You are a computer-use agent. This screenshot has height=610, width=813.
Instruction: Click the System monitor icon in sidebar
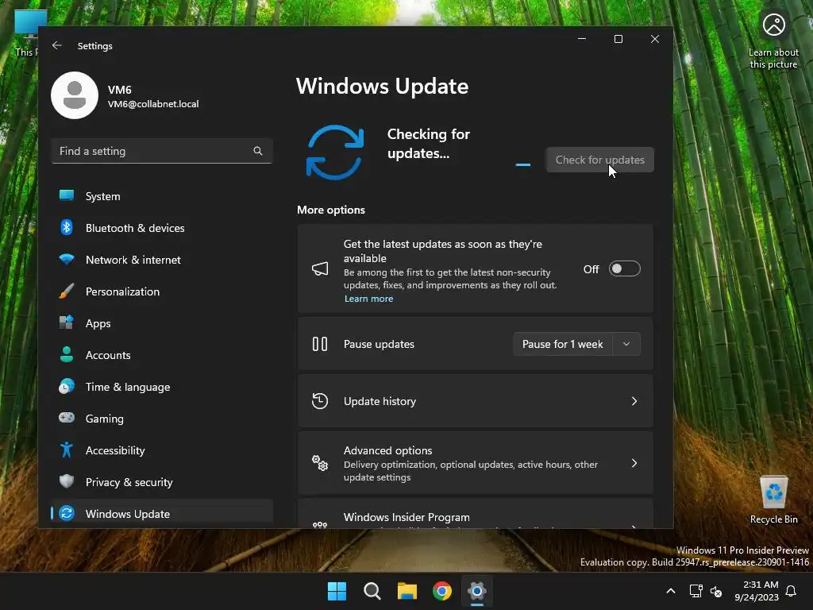point(67,195)
